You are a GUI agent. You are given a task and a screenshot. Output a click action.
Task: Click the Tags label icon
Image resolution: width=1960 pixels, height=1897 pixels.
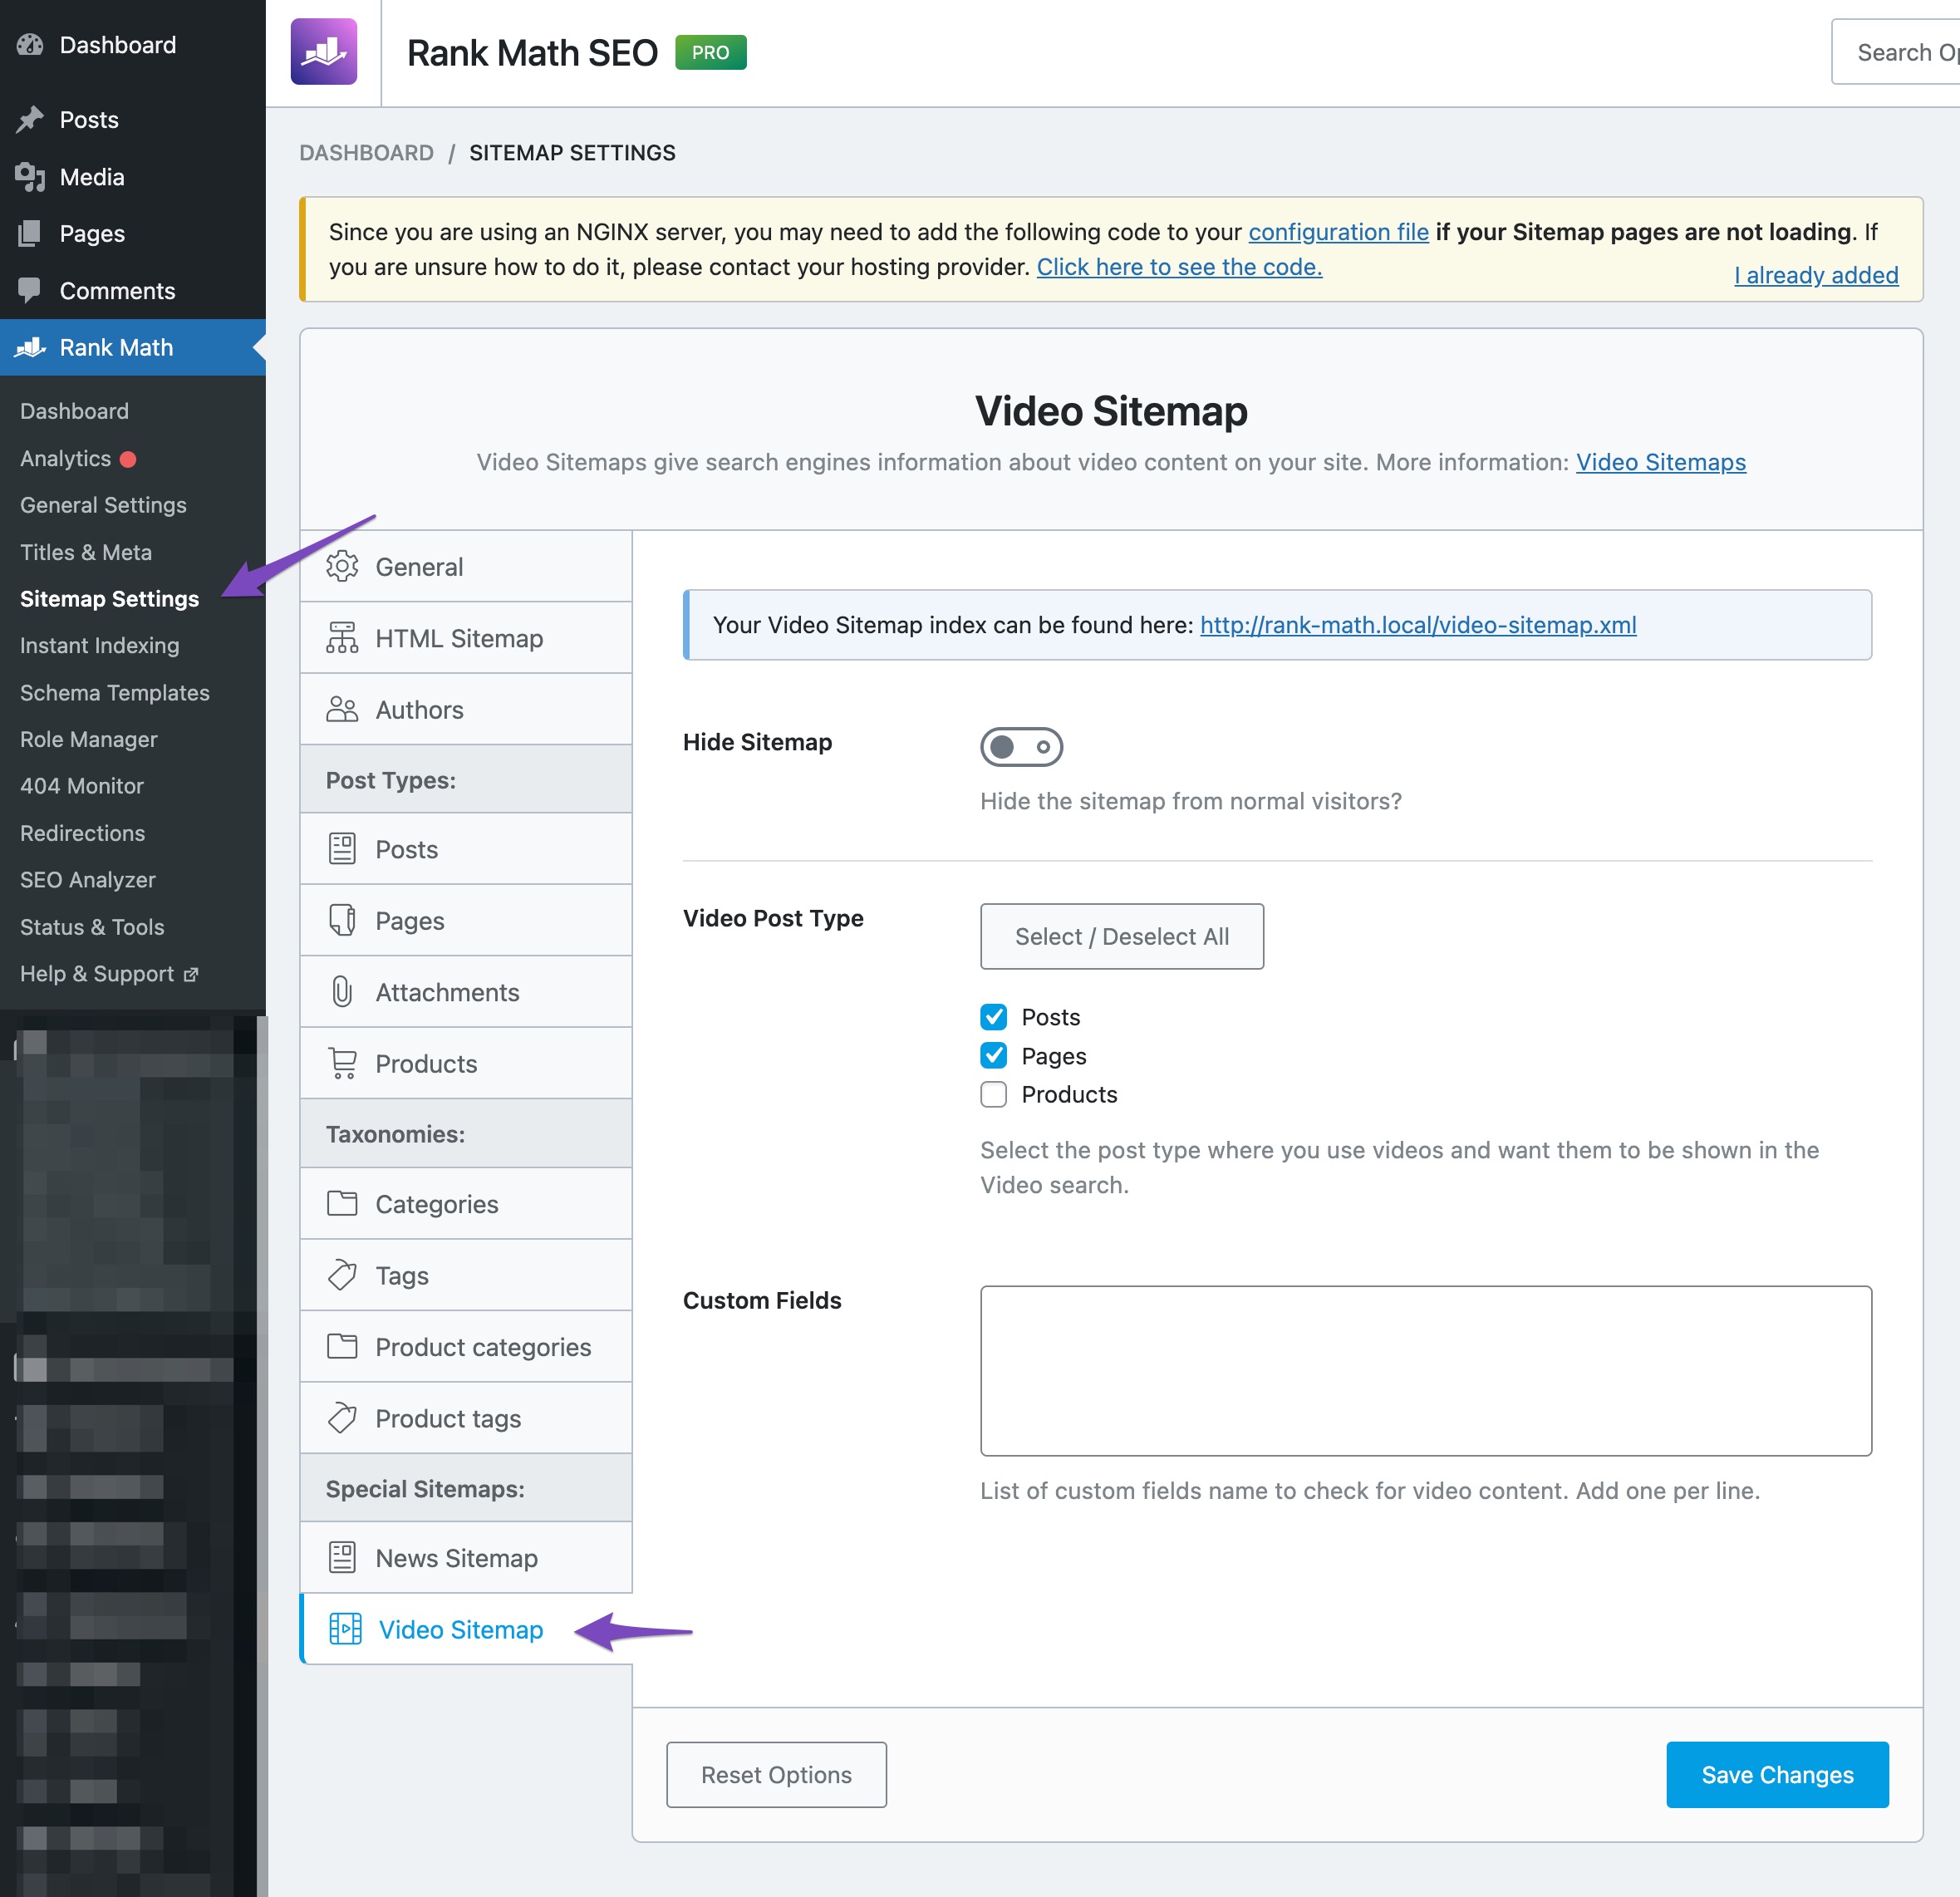coord(342,1275)
